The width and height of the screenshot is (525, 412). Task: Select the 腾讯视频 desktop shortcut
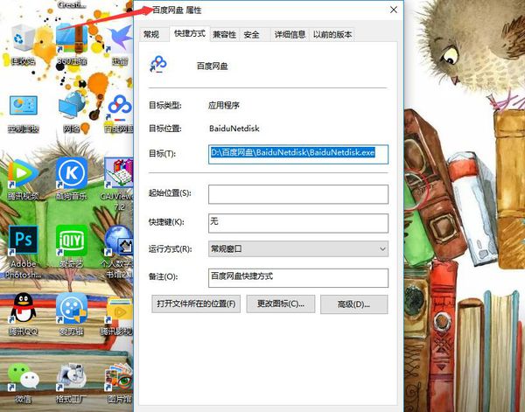click(23, 179)
